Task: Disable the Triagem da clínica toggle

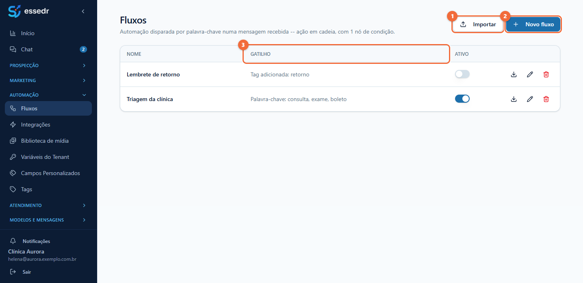Action: click(462, 99)
